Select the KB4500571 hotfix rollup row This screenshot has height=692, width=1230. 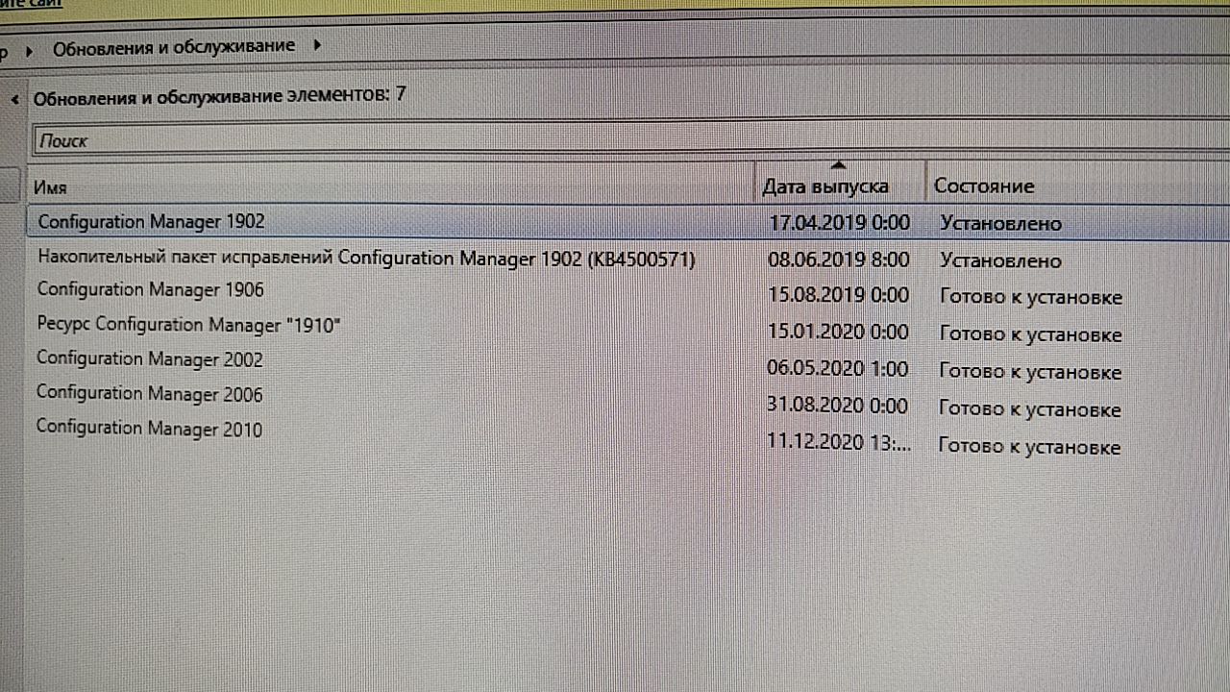pos(628,259)
